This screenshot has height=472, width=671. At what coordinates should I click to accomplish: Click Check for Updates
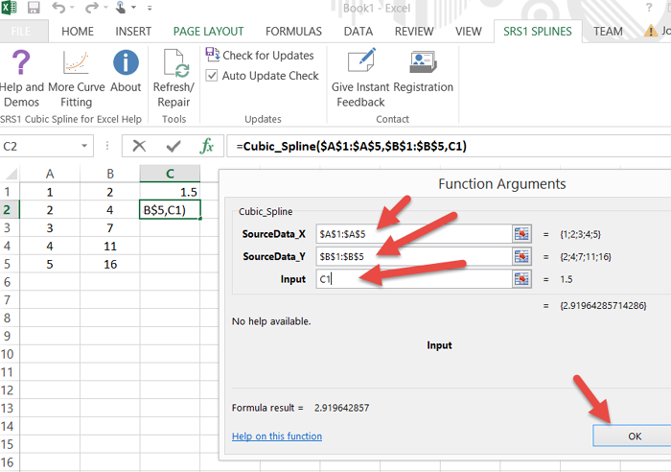click(260, 56)
